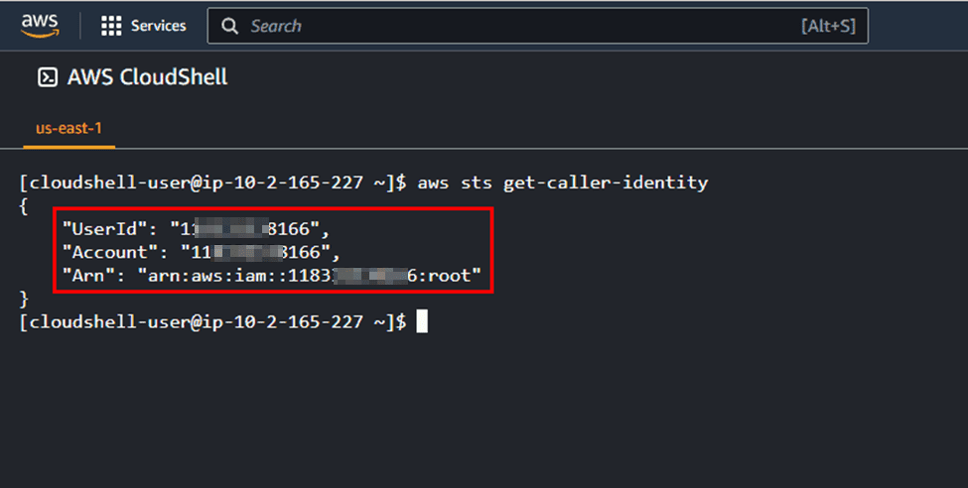Image resolution: width=968 pixels, height=488 pixels.
Task: Click the [Alt+S] shortcut hint
Action: pos(828,26)
